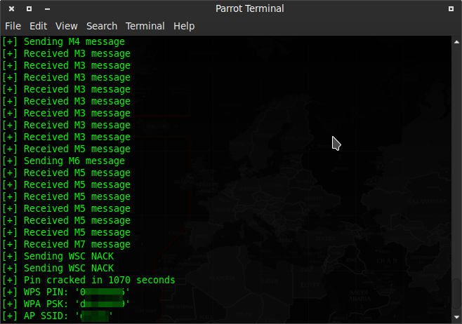
Task: Open the Terminal menu
Action: click(x=144, y=26)
